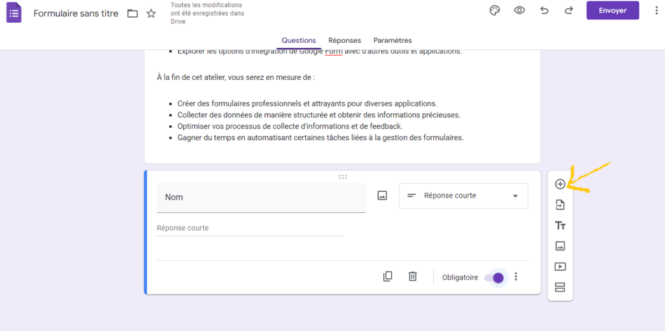This screenshot has height=331, width=665.
Task: Open the Réponse courte question type dropdown
Action: point(463,196)
